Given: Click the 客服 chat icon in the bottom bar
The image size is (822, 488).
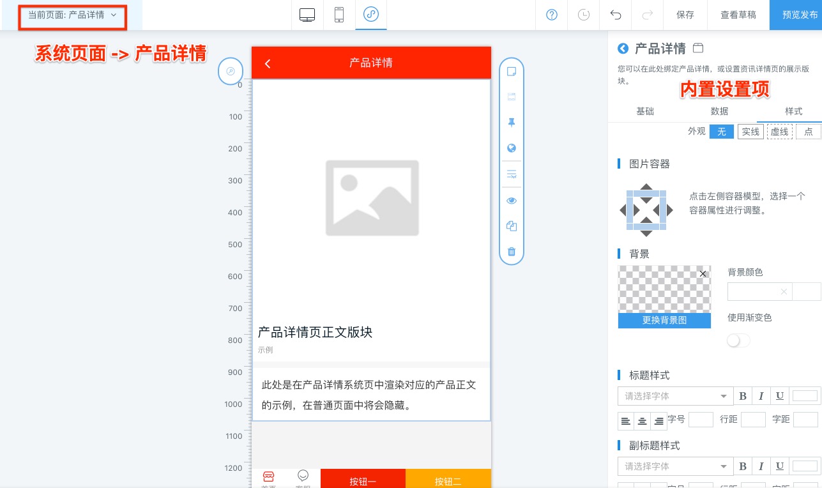Looking at the screenshot, I should (x=303, y=477).
